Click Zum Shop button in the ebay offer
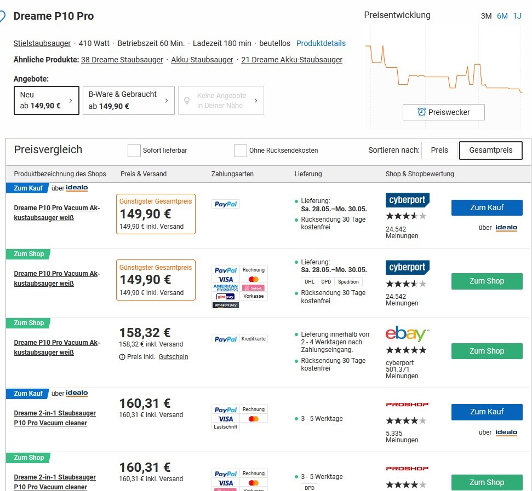The width and height of the screenshot is (532, 491). [x=487, y=351]
